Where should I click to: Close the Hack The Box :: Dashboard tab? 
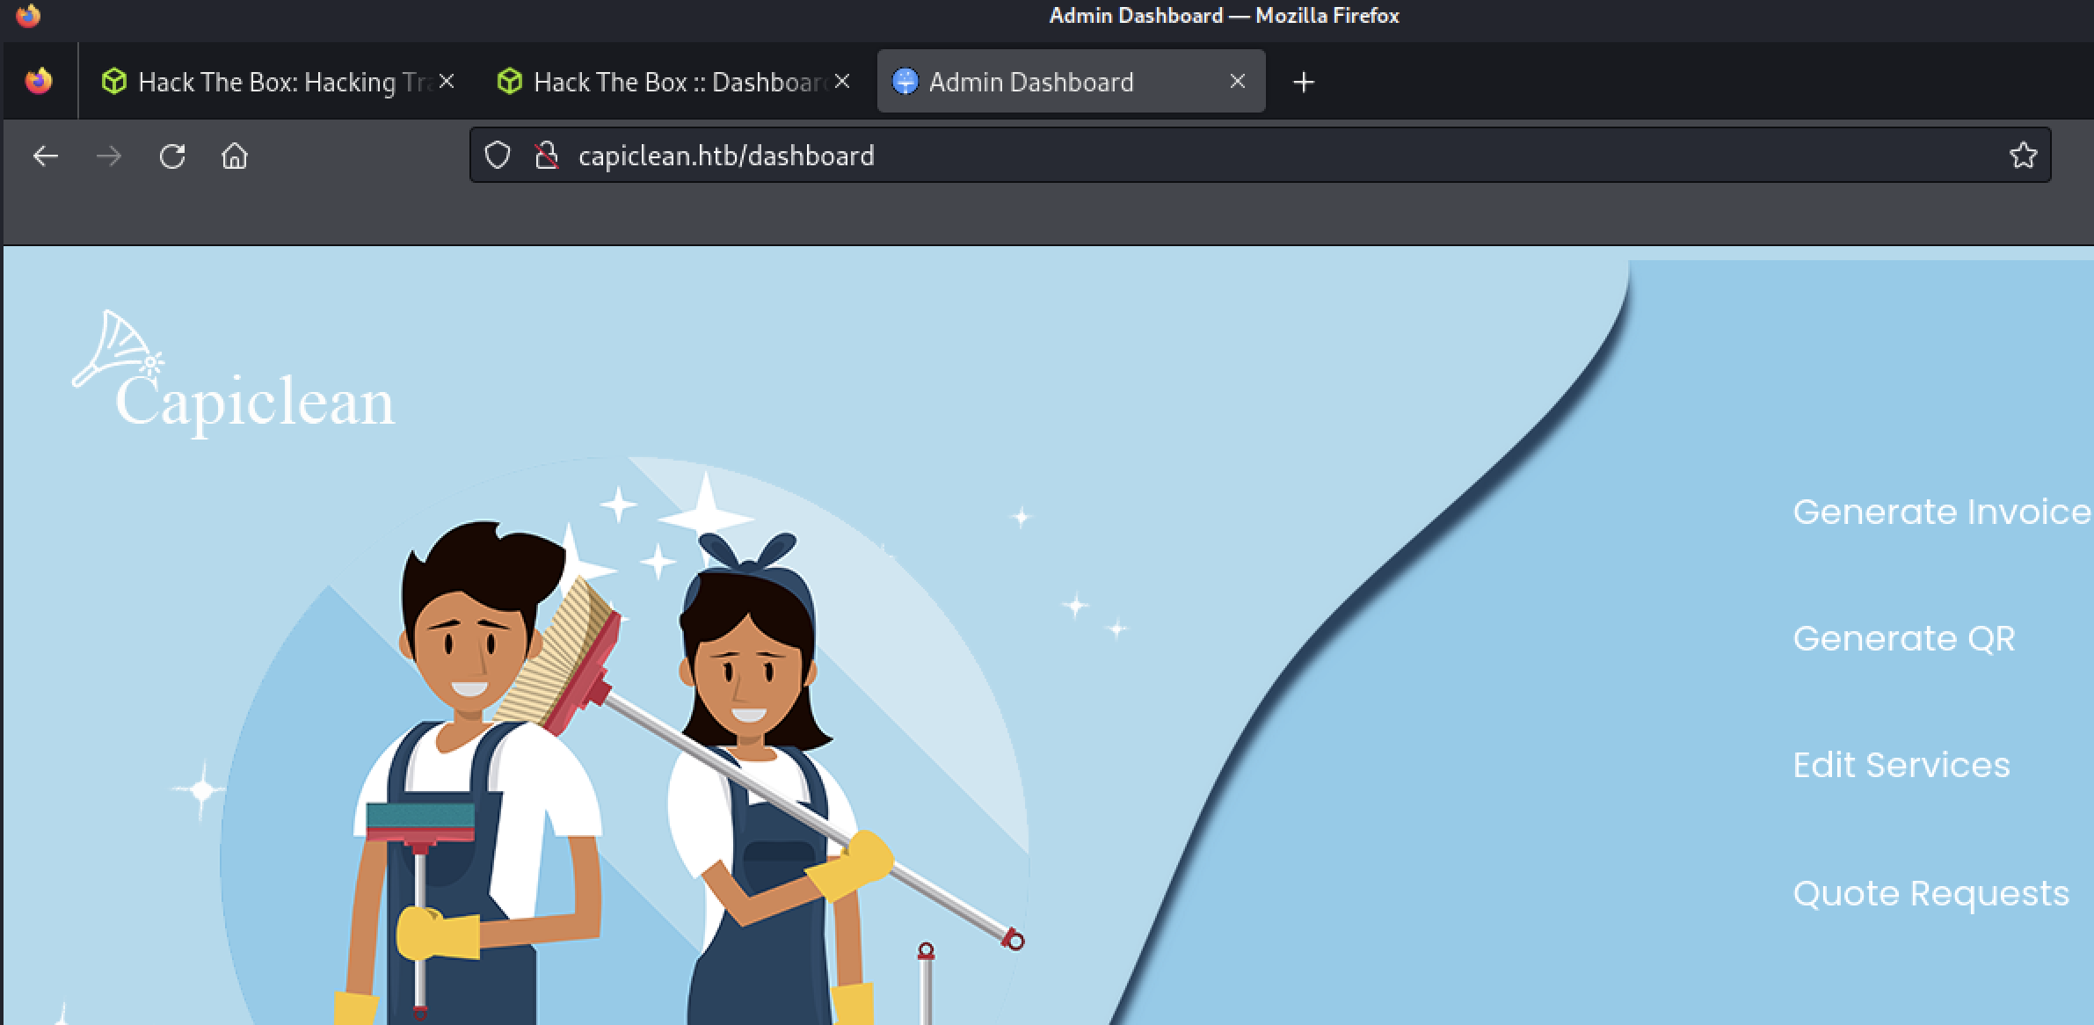842,81
